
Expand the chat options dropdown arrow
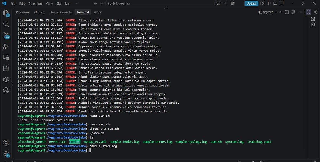click(225, 3)
